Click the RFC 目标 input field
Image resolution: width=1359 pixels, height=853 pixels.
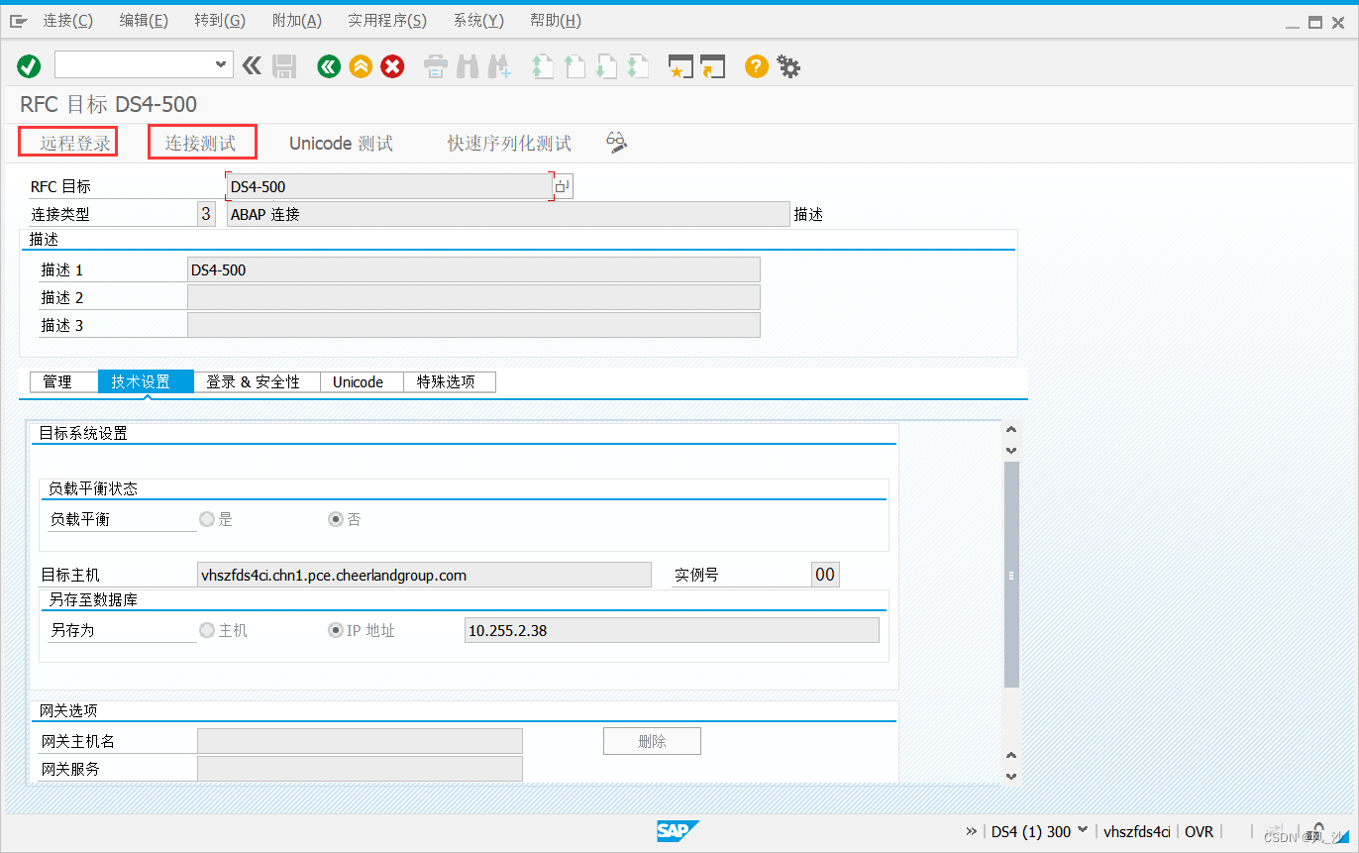(x=389, y=186)
